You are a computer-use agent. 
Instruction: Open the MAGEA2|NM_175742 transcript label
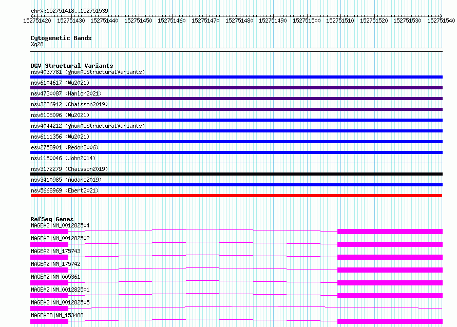pyautogui.click(x=55, y=264)
